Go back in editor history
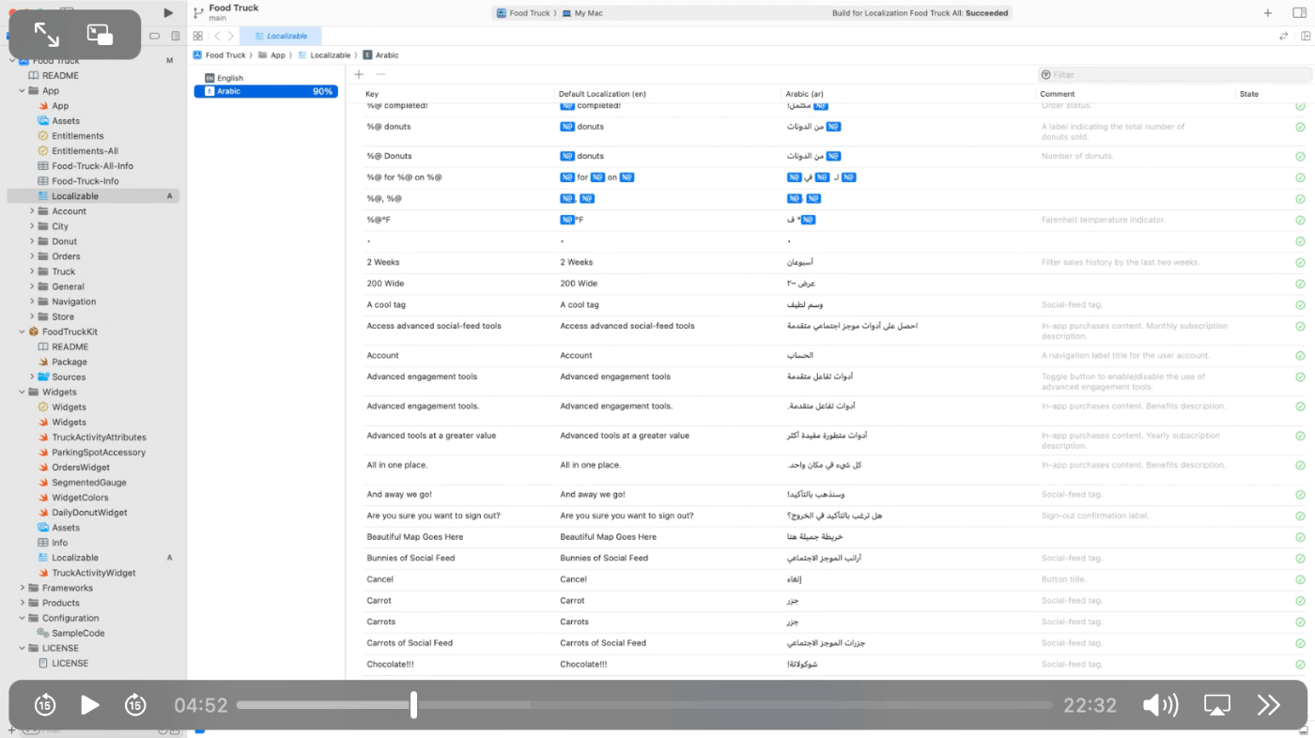This screenshot has height=738, width=1315. [217, 36]
